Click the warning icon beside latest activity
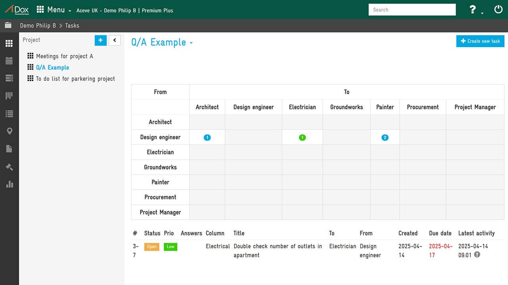508x285 pixels. point(477,255)
